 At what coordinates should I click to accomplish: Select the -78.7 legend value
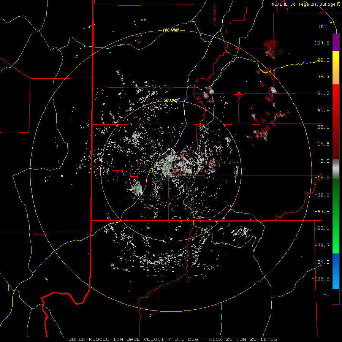click(322, 245)
